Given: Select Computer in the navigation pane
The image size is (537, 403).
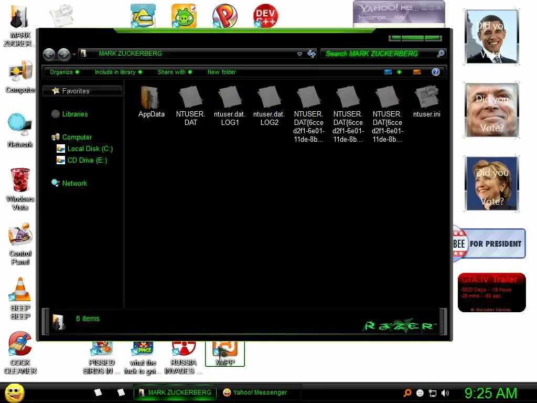Looking at the screenshot, I should pos(71,137).
